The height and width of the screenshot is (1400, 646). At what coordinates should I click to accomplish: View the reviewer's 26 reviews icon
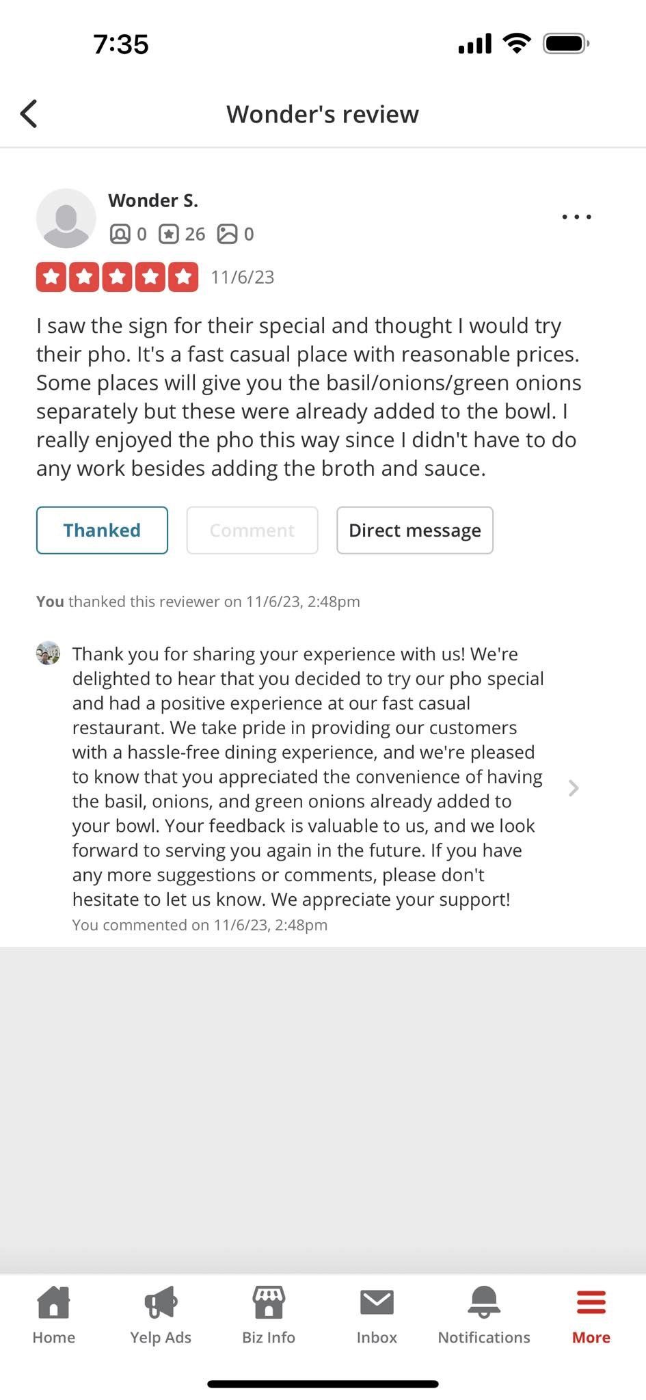[x=168, y=234]
